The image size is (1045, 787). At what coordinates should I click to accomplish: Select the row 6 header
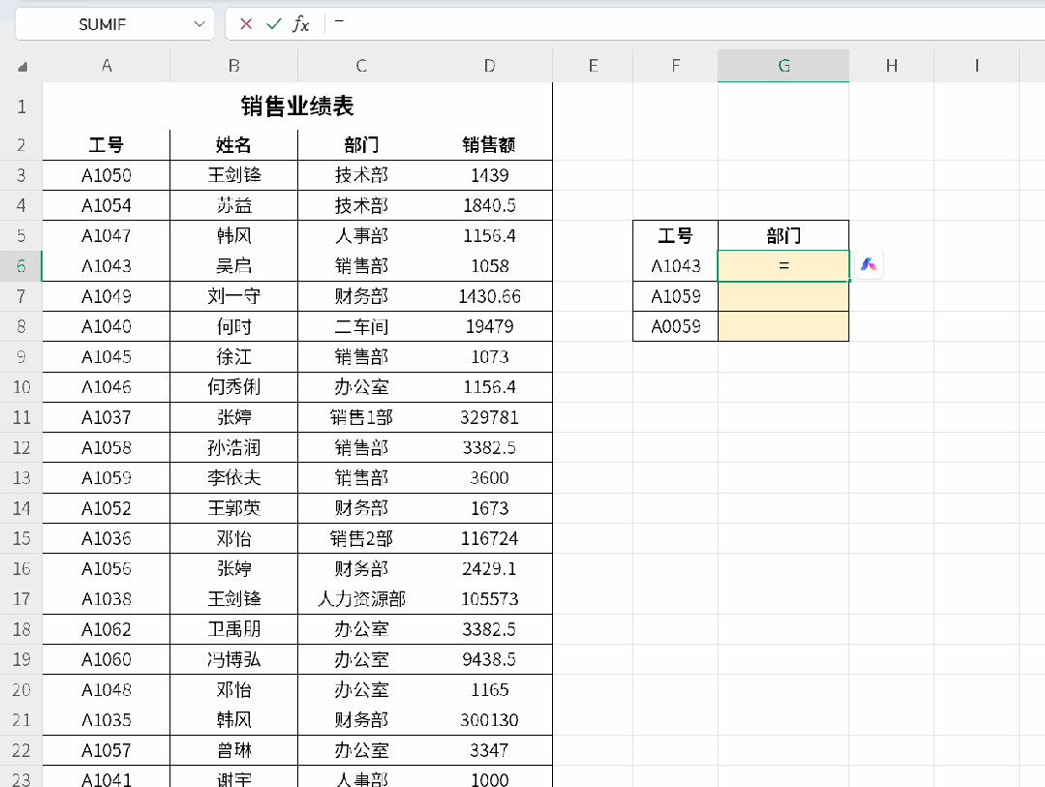click(x=21, y=266)
